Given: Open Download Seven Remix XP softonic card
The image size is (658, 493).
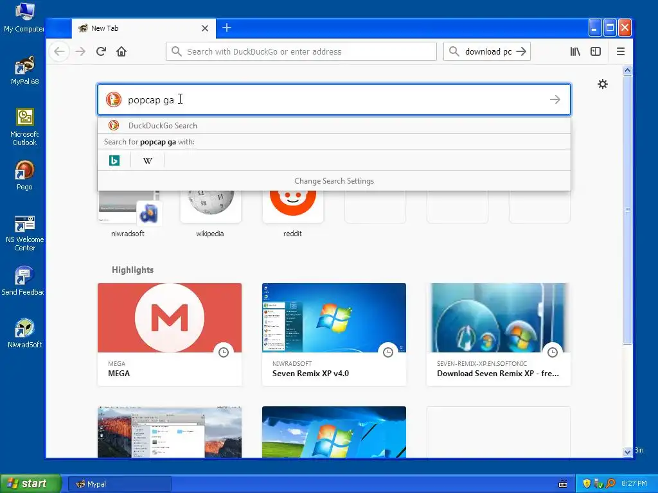Looking at the screenshot, I should pos(499,334).
